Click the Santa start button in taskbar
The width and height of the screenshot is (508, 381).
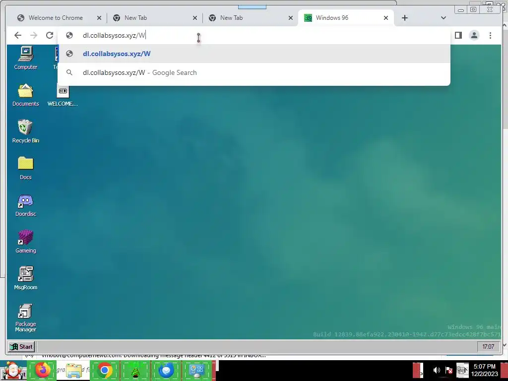12,370
